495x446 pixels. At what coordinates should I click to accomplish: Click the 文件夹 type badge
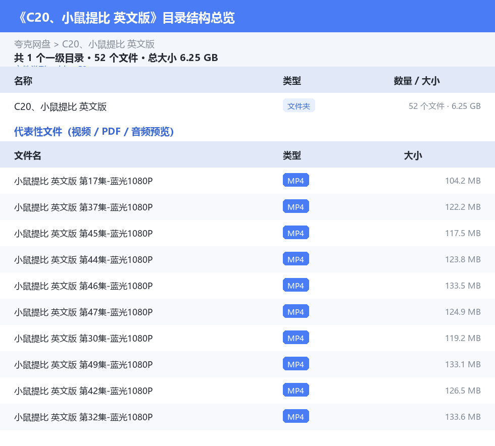click(299, 106)
